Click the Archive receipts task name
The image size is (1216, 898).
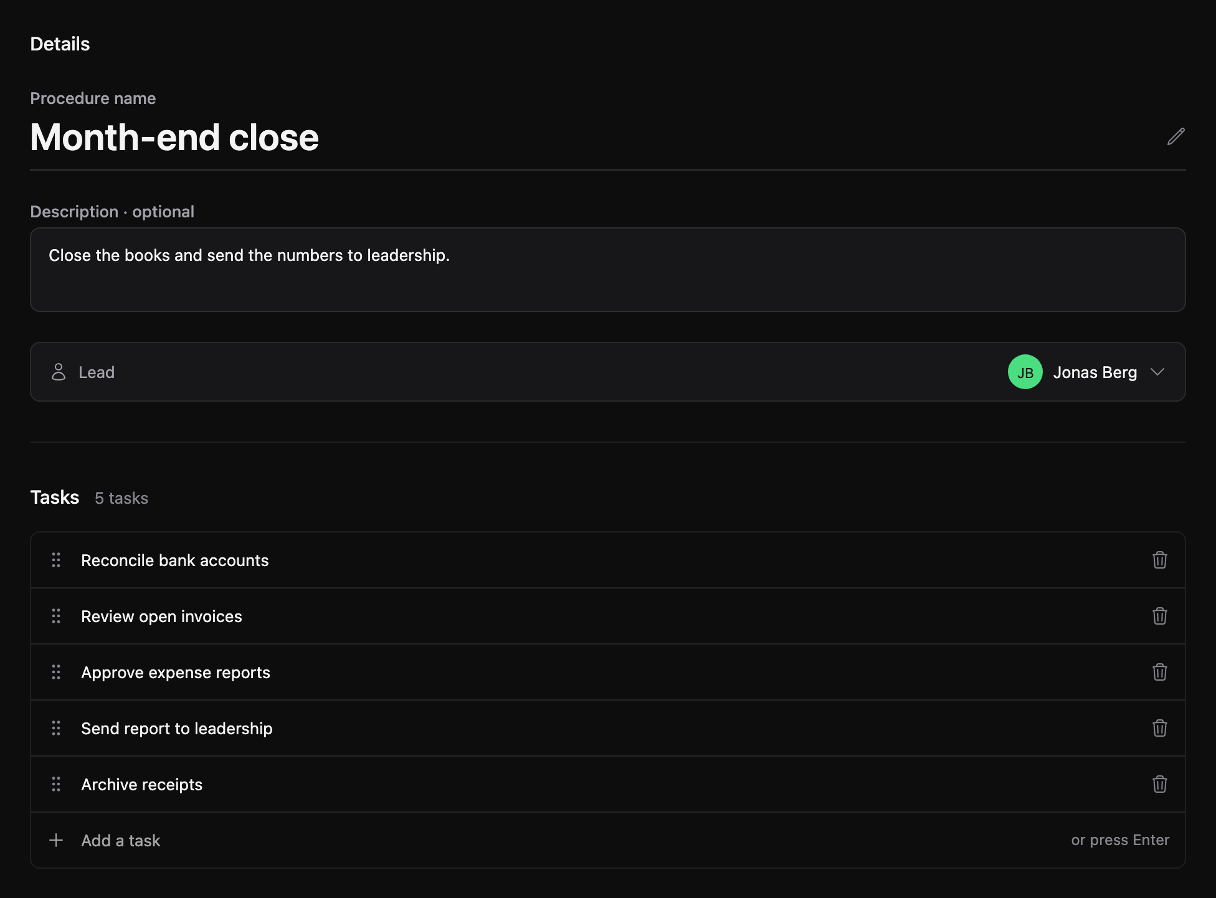pos(141,785)
